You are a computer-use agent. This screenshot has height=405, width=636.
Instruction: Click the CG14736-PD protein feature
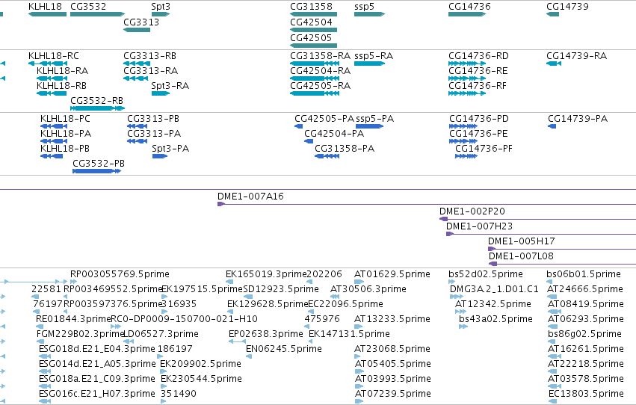pos(463,126)
